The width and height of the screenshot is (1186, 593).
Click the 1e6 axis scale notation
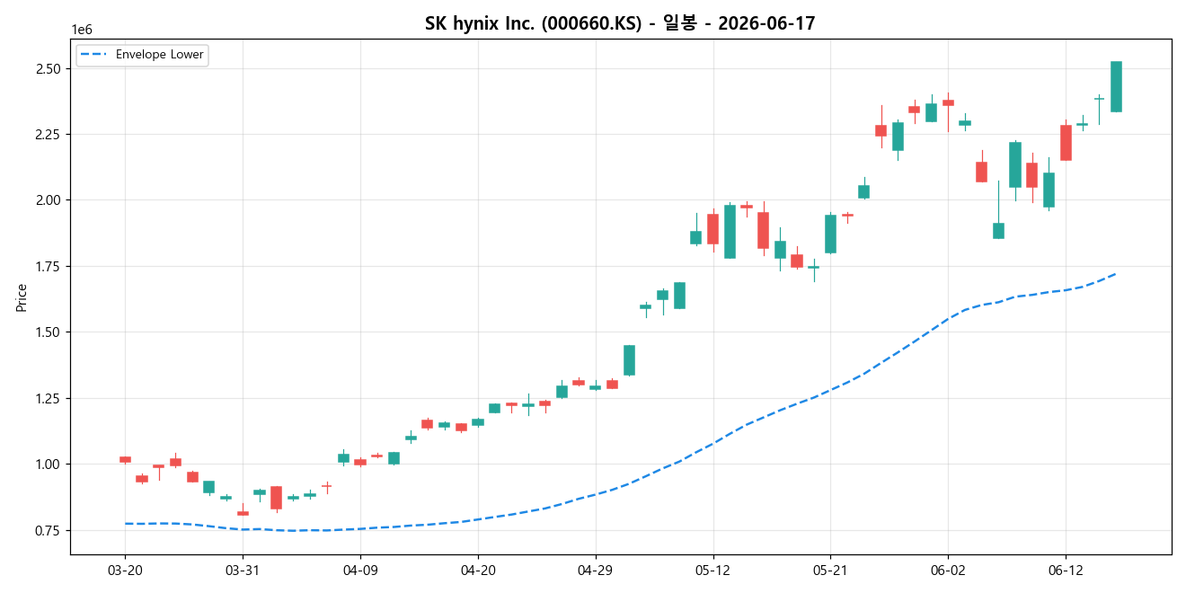82,31
